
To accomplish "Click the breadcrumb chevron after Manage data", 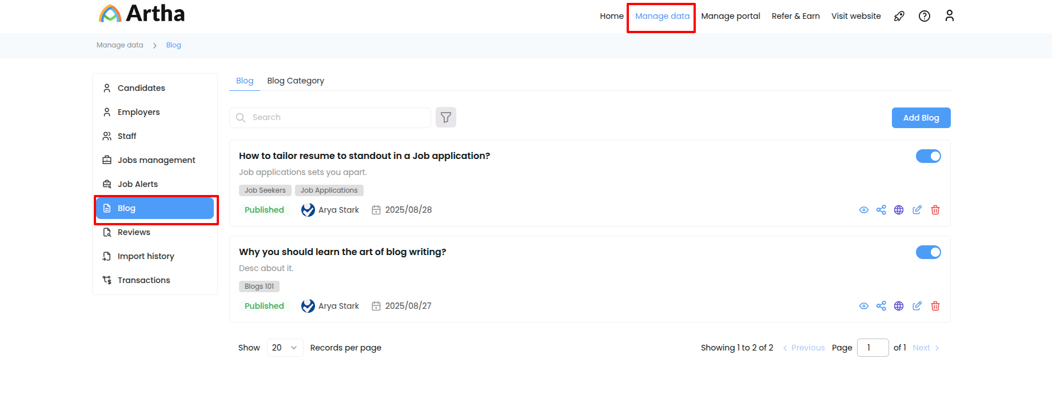I will (x=154, y=46).
